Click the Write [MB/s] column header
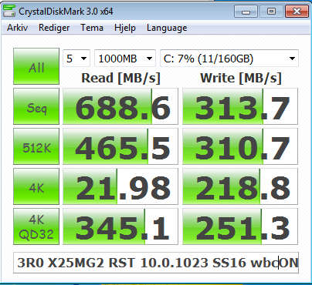This screenshot has width=312, height=285. coord(241,78)
